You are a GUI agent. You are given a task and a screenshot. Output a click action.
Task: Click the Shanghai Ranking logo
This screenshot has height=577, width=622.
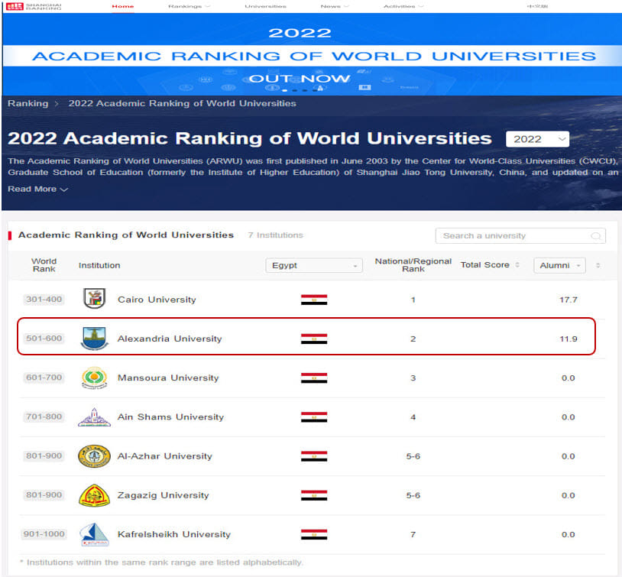[34, 6]
